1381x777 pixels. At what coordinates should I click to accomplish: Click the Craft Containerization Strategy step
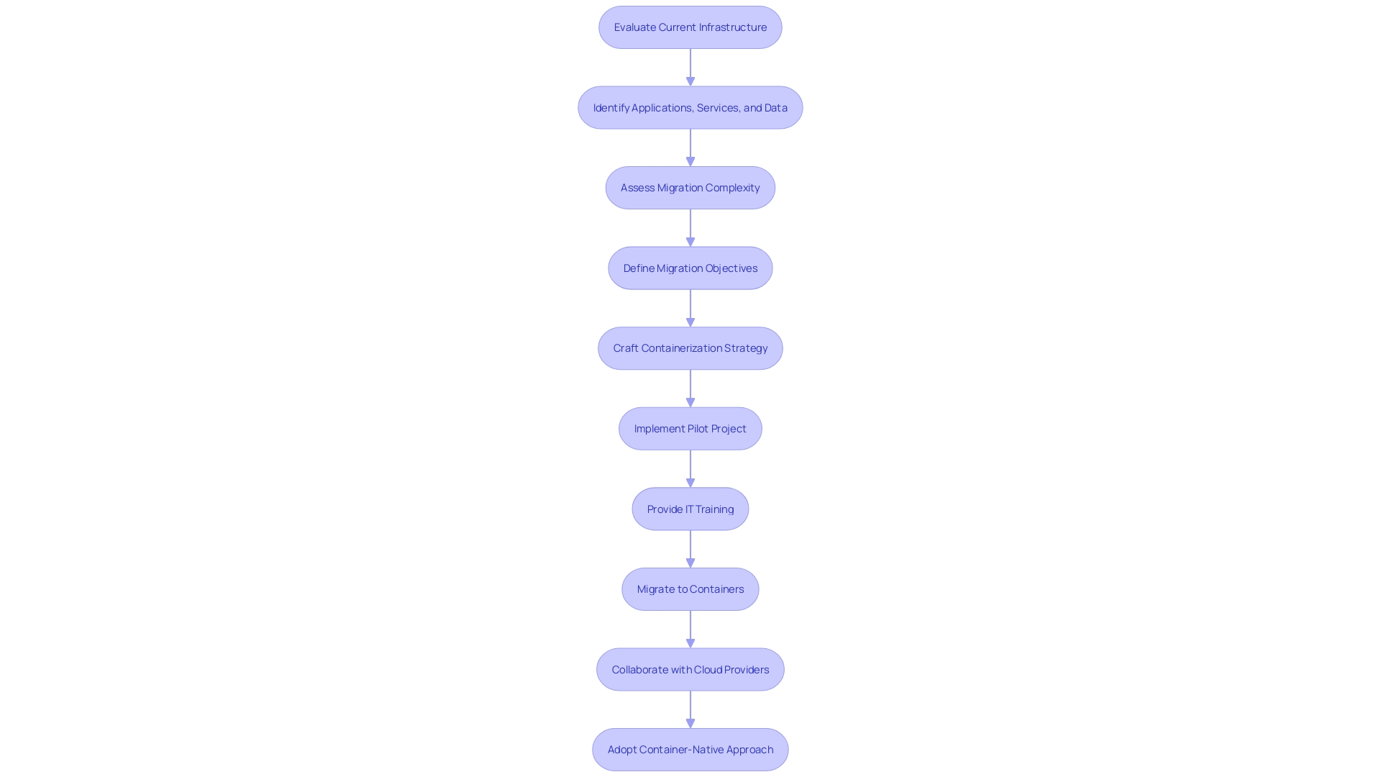coord(690,347)
